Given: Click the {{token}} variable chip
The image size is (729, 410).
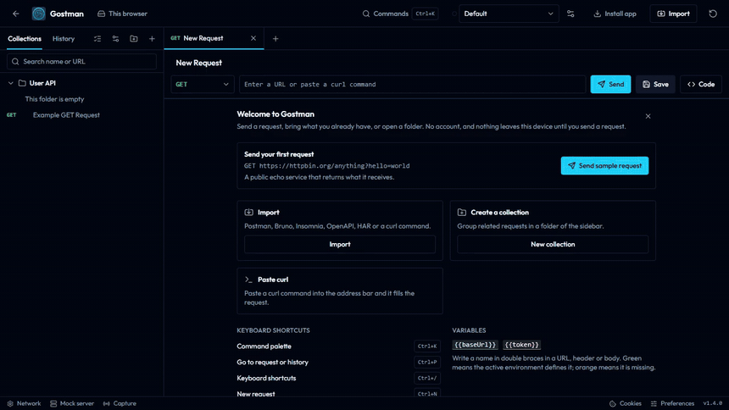Looking at the screenshot, I should coord(521,345).
